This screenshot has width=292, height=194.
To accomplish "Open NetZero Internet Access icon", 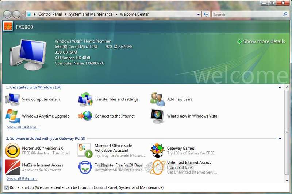I will (x=13, y=167).
